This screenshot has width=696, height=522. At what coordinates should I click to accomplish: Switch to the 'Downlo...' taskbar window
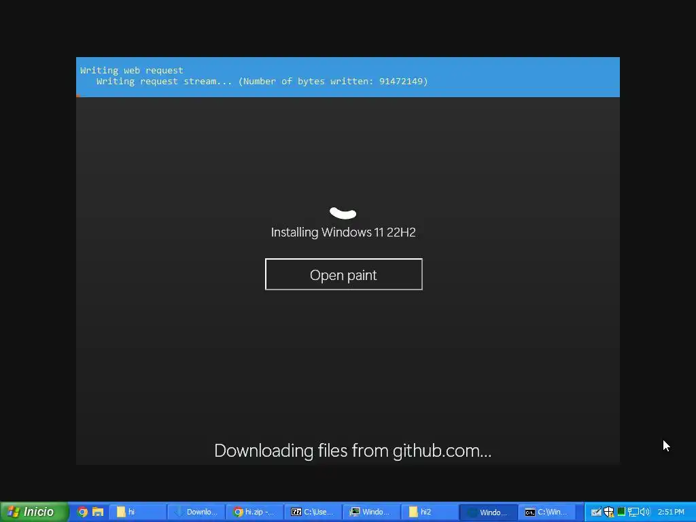tap(196, 512)
